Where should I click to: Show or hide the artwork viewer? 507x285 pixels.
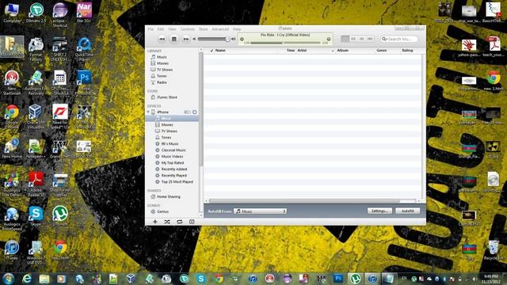pos(192,222)
